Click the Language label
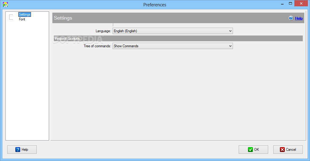 pos(103,31)
